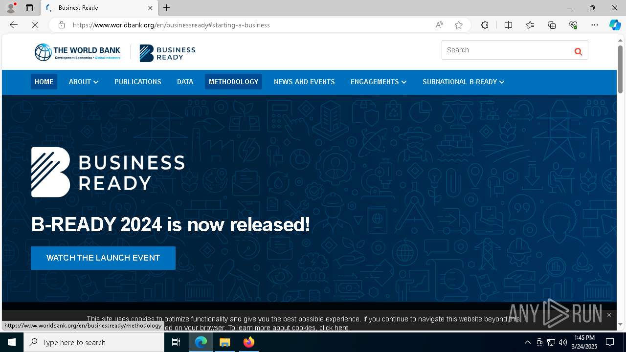Open Task View on taskbar
This screenshot has width=626, height=352.
click(176, 342)
